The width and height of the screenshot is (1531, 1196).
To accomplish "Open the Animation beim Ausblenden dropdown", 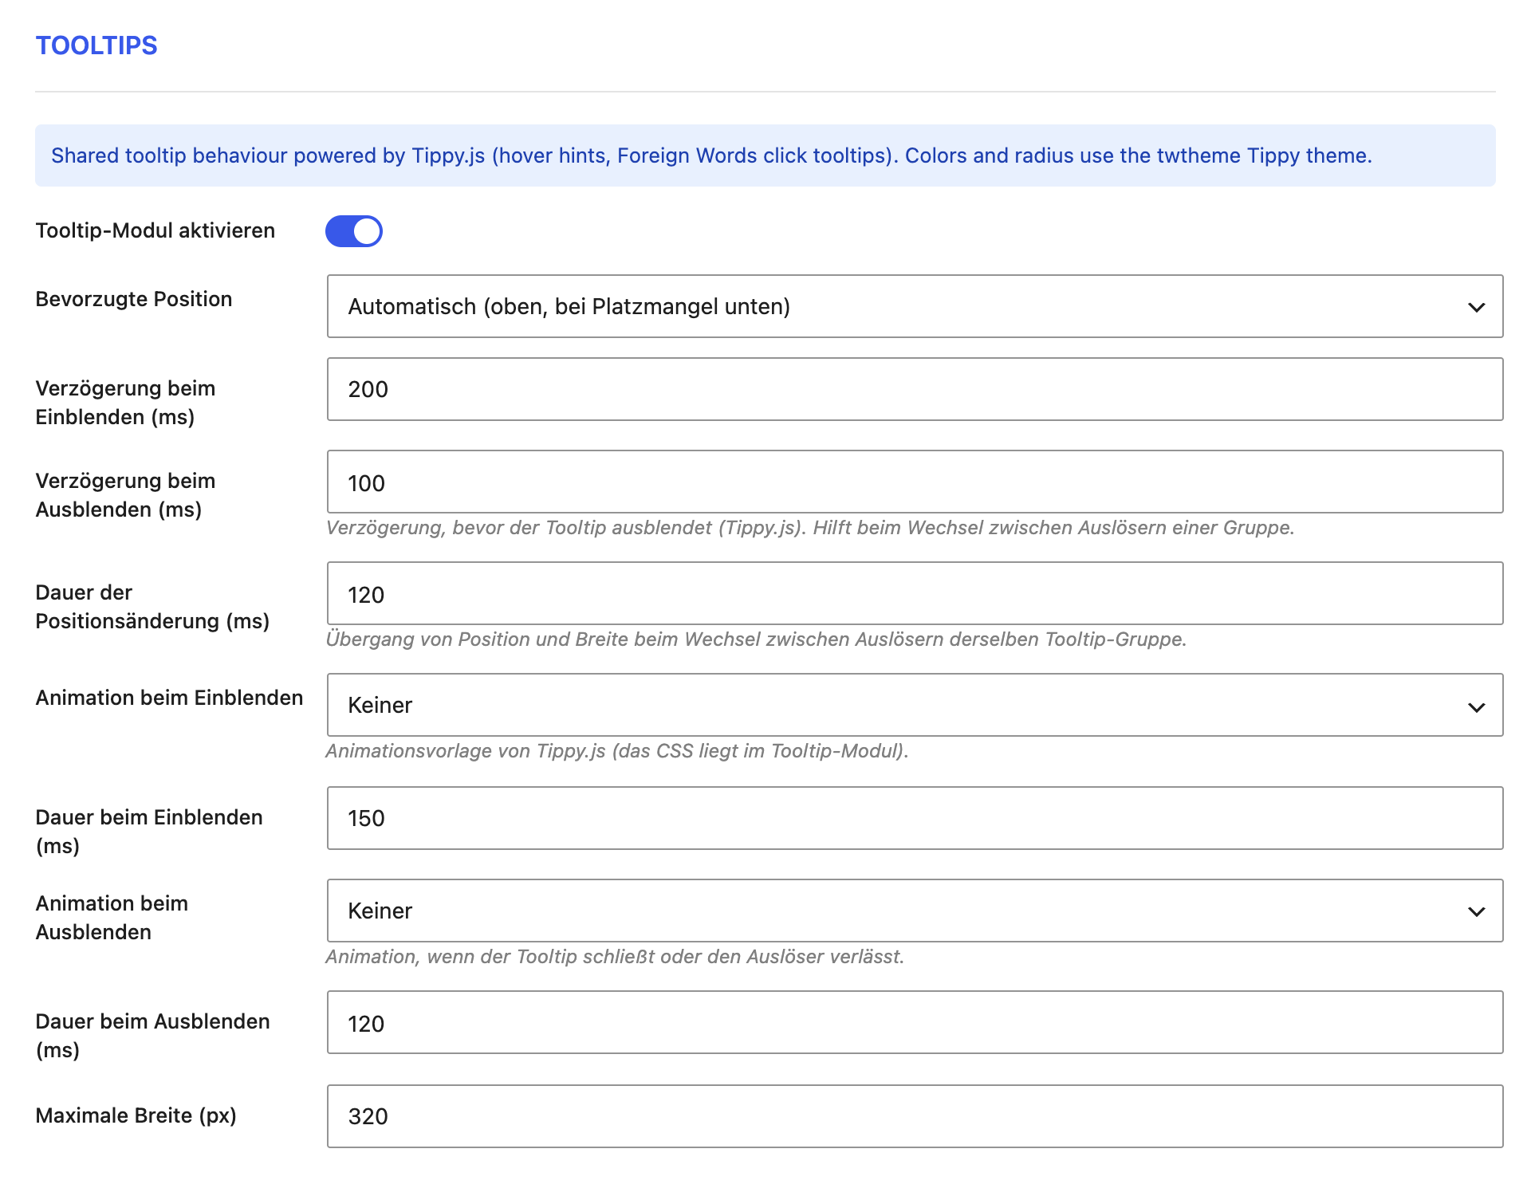I will [x=915, y=911].
